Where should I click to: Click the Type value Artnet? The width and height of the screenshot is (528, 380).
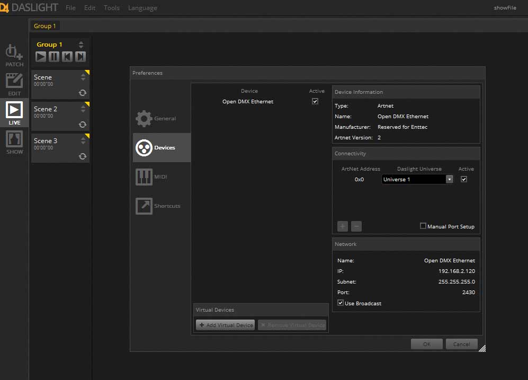(385, 106)
